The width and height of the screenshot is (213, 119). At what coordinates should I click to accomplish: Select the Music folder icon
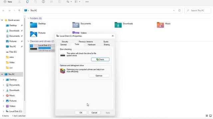(160, 25)
